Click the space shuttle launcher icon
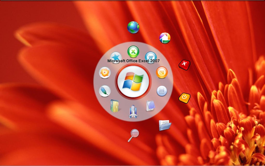Screen dimensions: 265x166 pos(133,111)
